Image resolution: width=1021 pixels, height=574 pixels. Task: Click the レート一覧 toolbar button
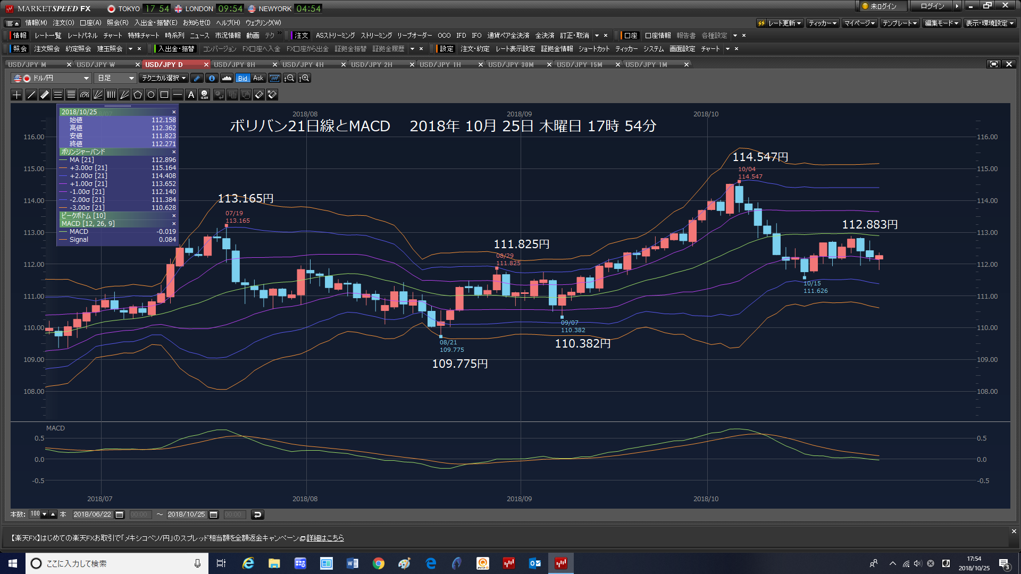pyautogui.click(x=48, y=36)
